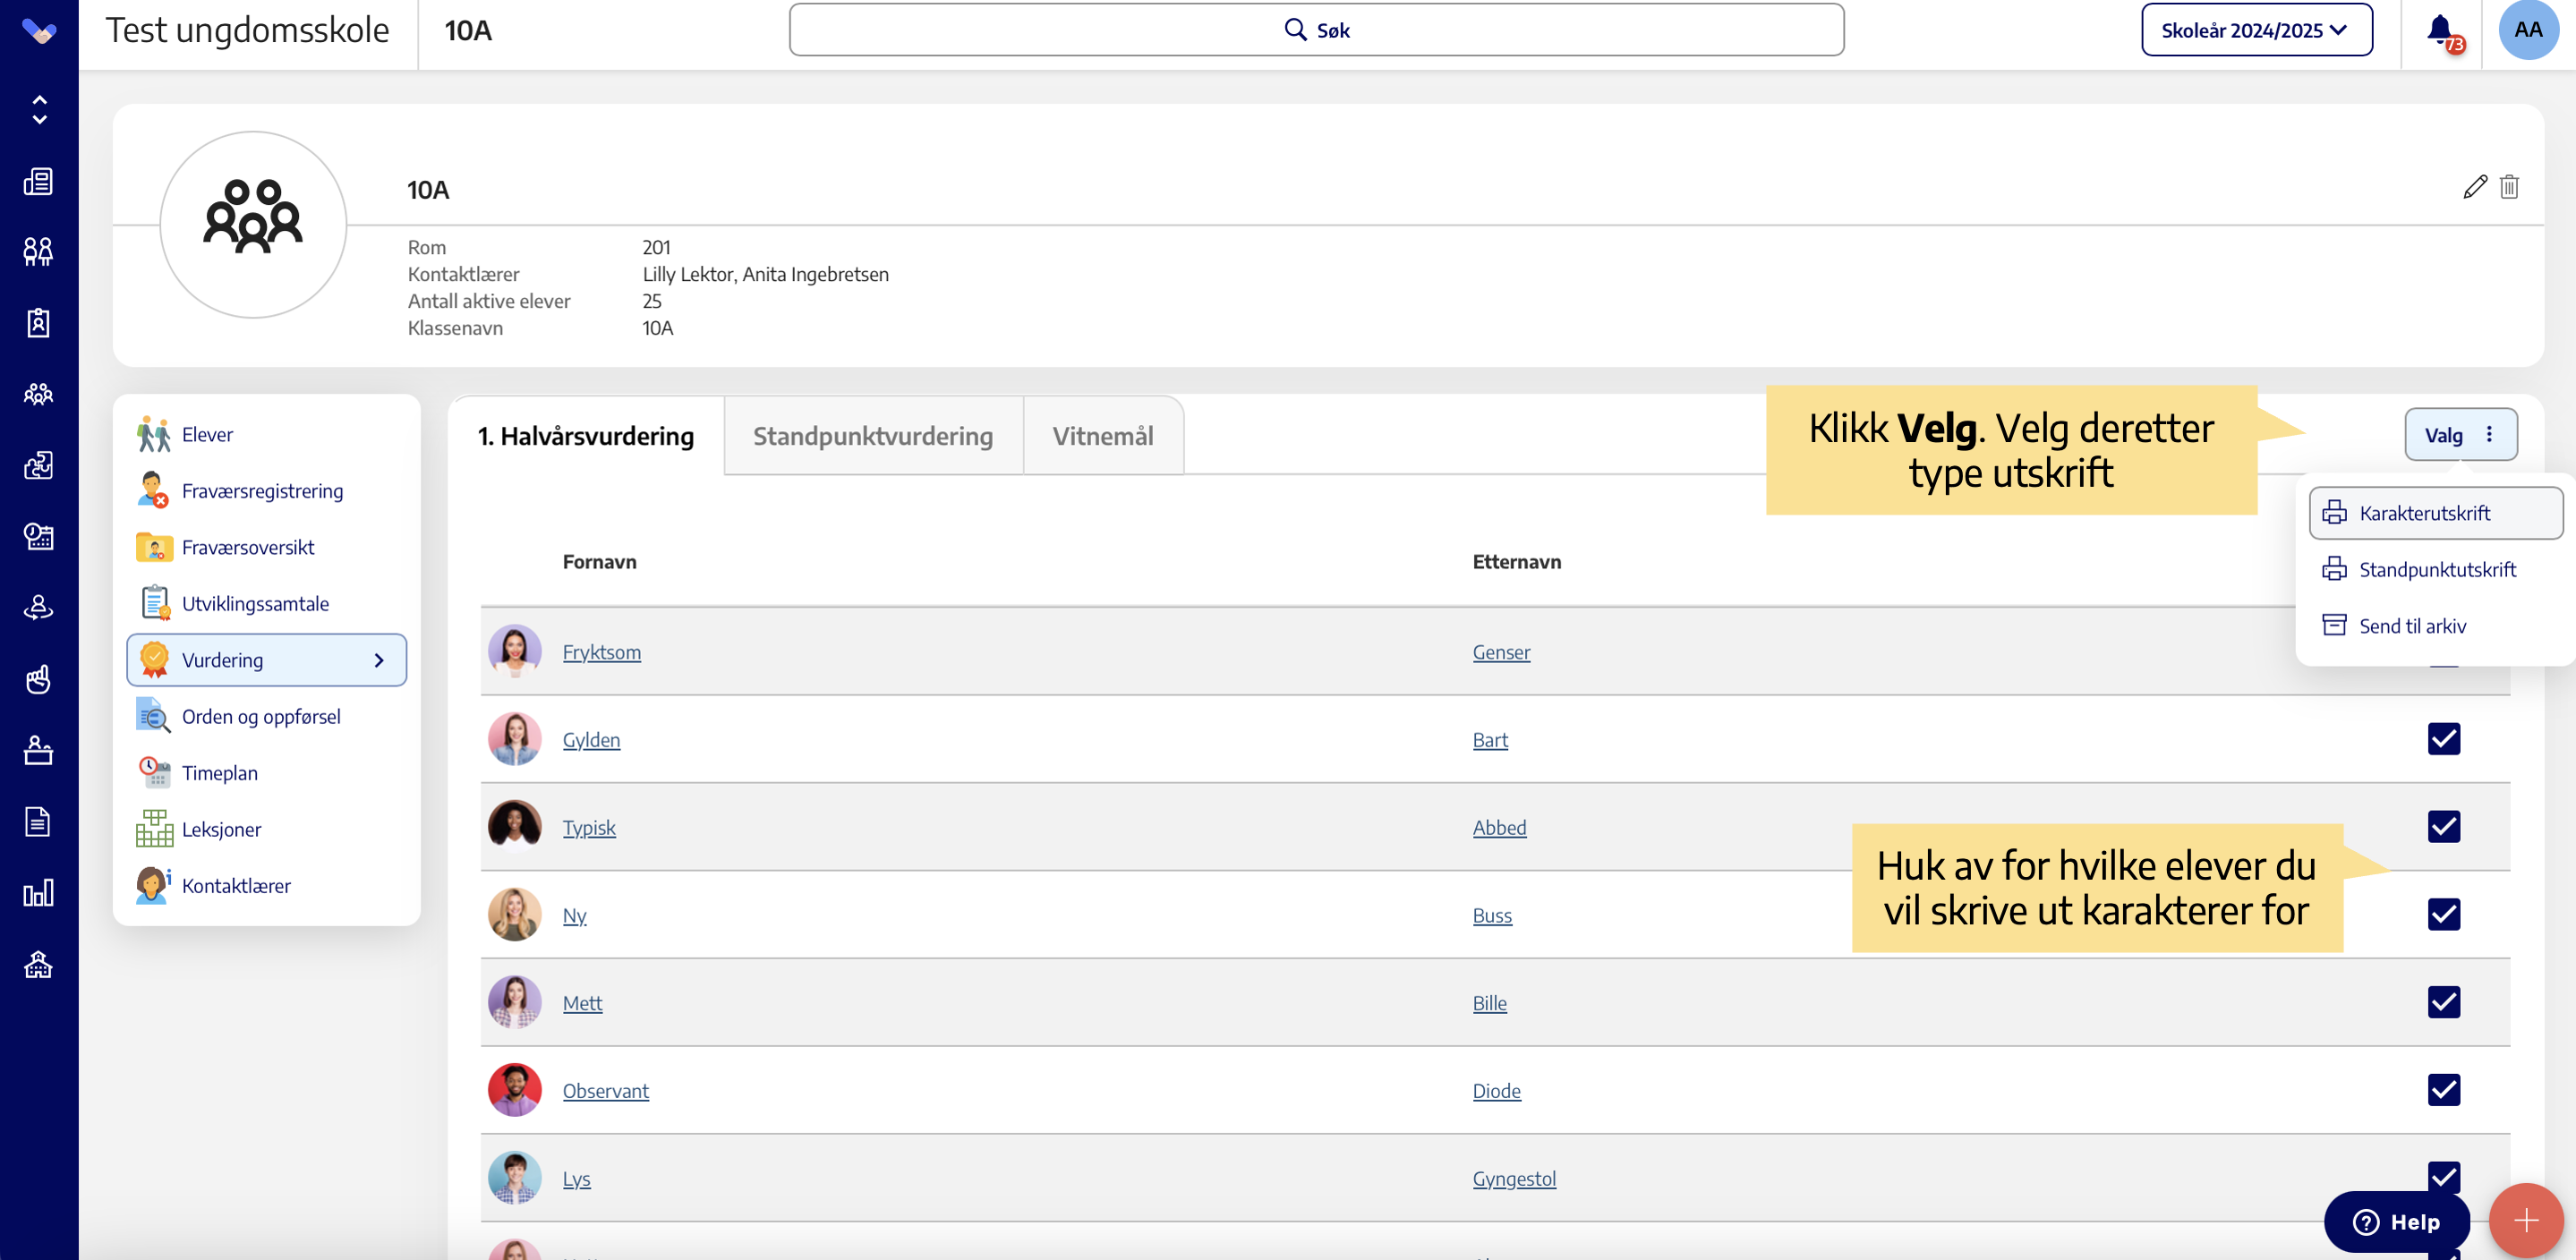Open the person-at-desk icon in the sidebar
Screen dimensions: 2576x1260
[x=39, y=750]
